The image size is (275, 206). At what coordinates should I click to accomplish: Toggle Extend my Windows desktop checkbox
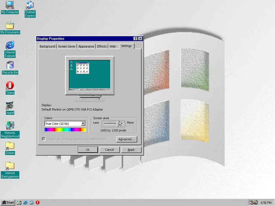pos(44,139)
